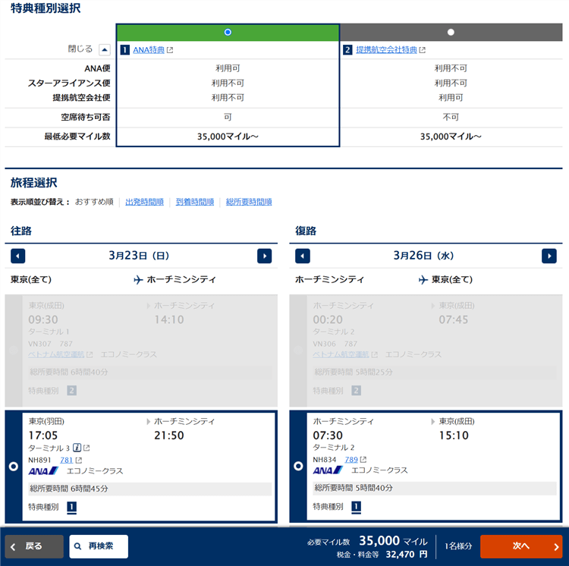Image resolution: width=569 pixels, height=566 pixels.
Task: Select the ANA特典 award type radio button
Action: coord(228,33)
